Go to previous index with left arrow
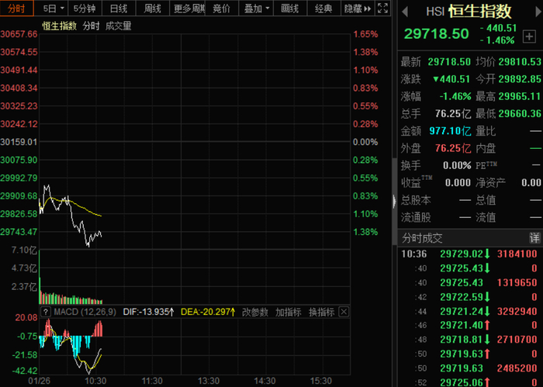 [x=404, y=12]
